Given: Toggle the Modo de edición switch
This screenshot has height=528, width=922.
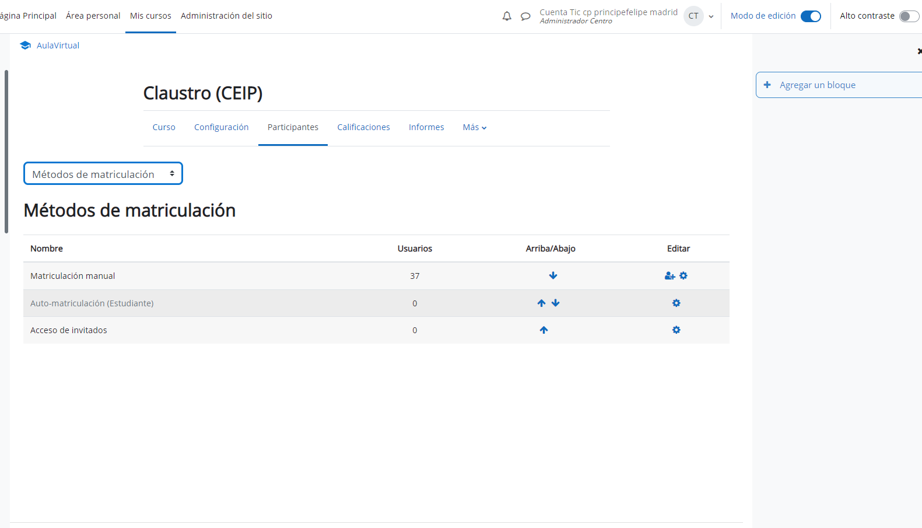Looking at the screenshot, I should [811, 16].
